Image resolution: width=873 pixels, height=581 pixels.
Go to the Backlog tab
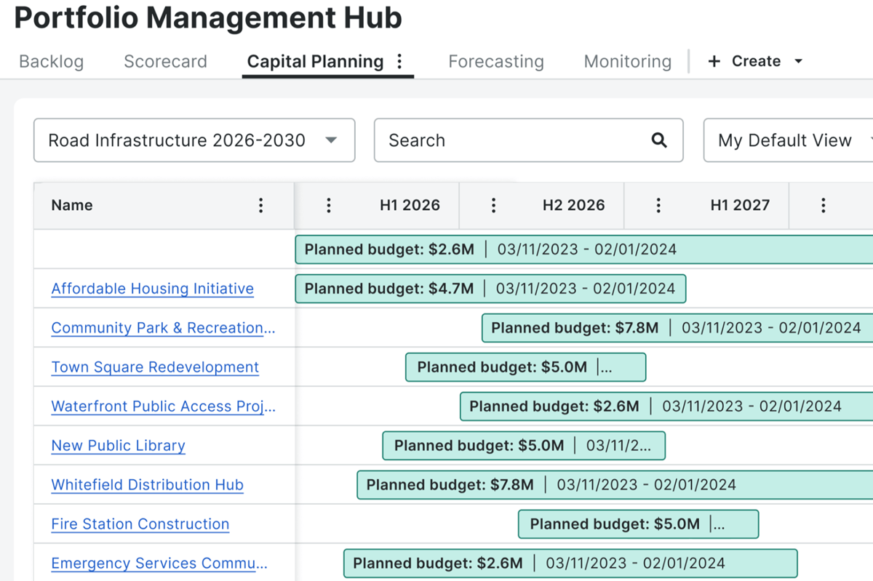51,61
